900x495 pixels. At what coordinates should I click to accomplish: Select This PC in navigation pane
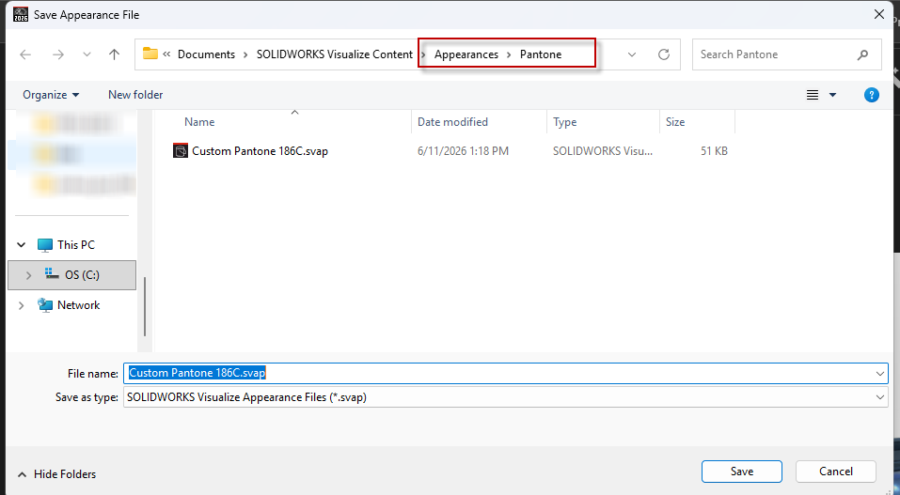click(x=76, y=245)
